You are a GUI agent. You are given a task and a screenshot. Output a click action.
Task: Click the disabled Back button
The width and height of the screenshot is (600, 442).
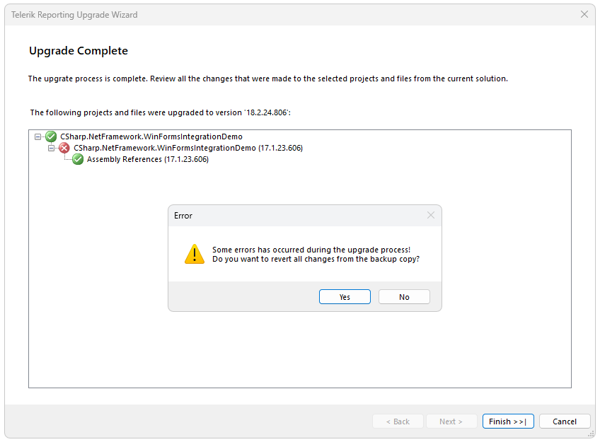[398, 421]
